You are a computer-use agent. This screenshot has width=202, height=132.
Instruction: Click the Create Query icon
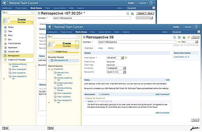pos(52,52)
